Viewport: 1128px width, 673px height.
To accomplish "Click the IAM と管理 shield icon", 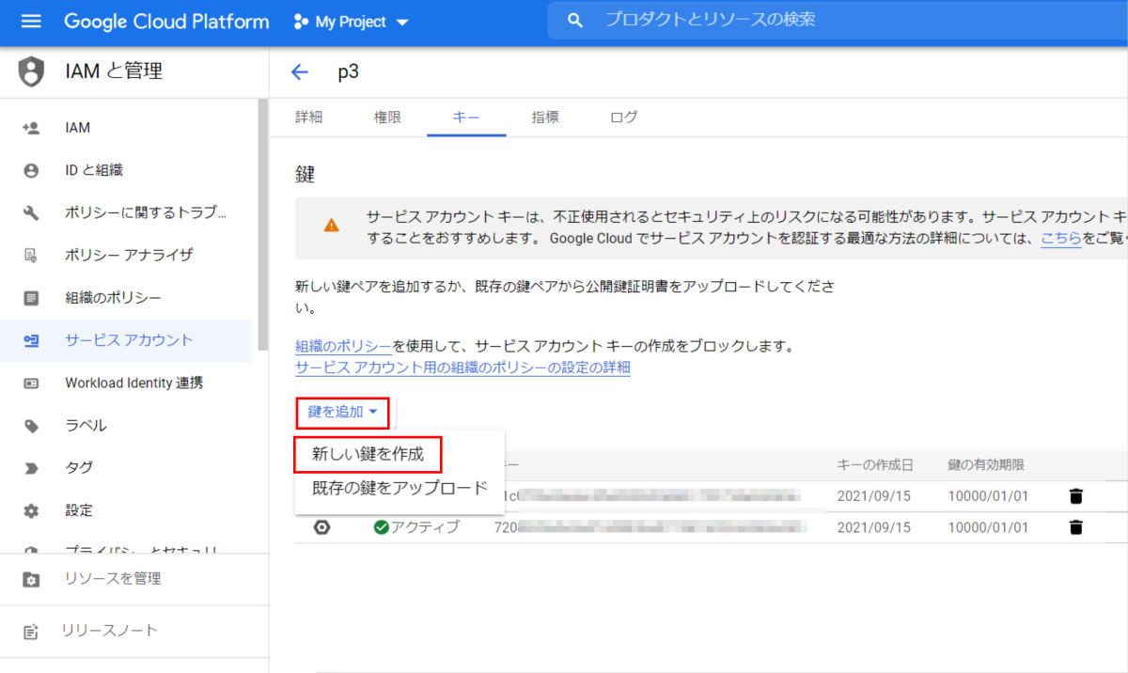I will (x=30, y=71).
